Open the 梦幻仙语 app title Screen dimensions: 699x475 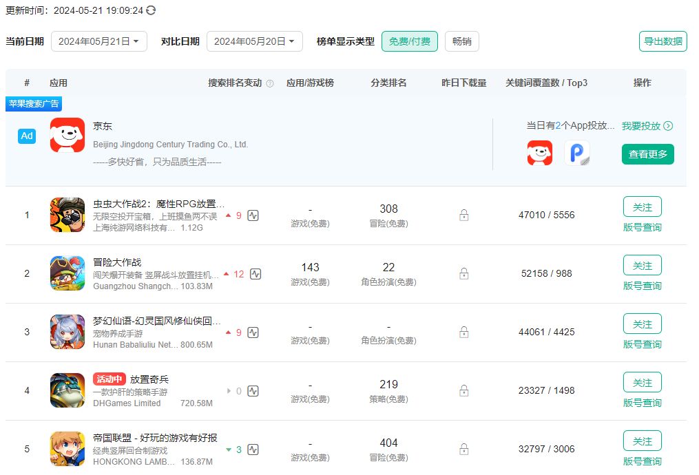[x=156, y=321]
